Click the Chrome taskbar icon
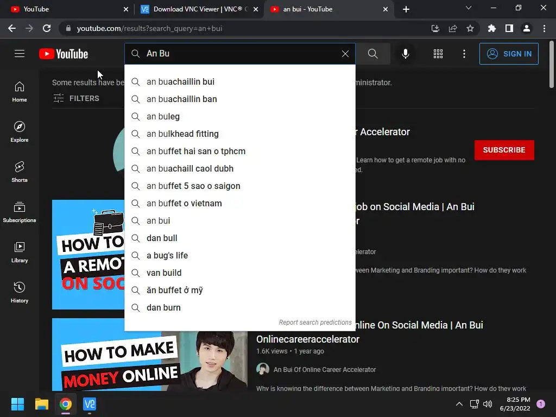Image resolution: width=556 pixels, height=417 pixels. [x=66, y=404]
